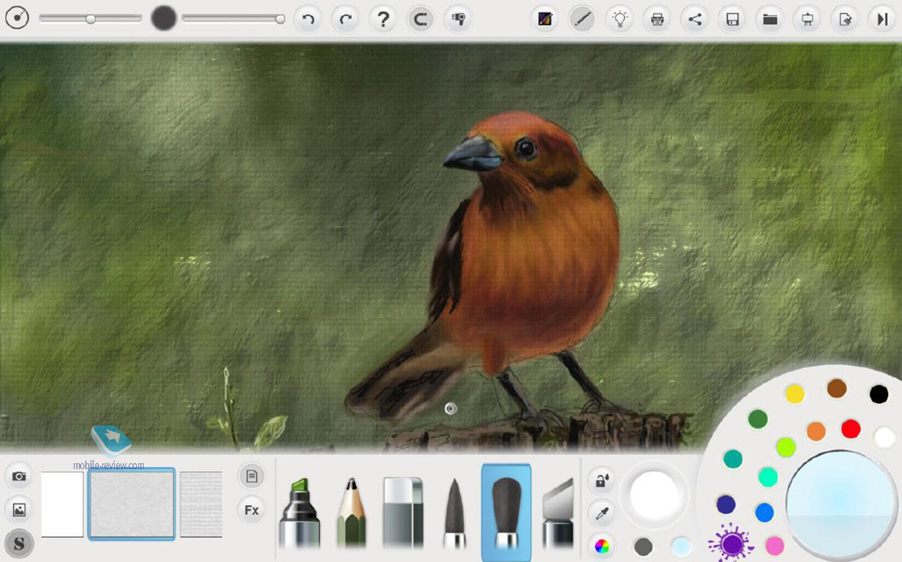Choose the plain white paper thumbnail
The image size is (902, 562).
pos(62,504)
